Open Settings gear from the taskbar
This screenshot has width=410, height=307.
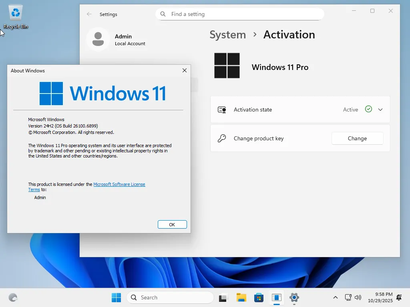294,297
